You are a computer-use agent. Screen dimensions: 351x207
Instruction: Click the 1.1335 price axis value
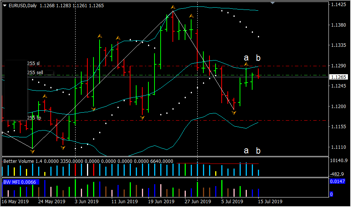[338, 45]
